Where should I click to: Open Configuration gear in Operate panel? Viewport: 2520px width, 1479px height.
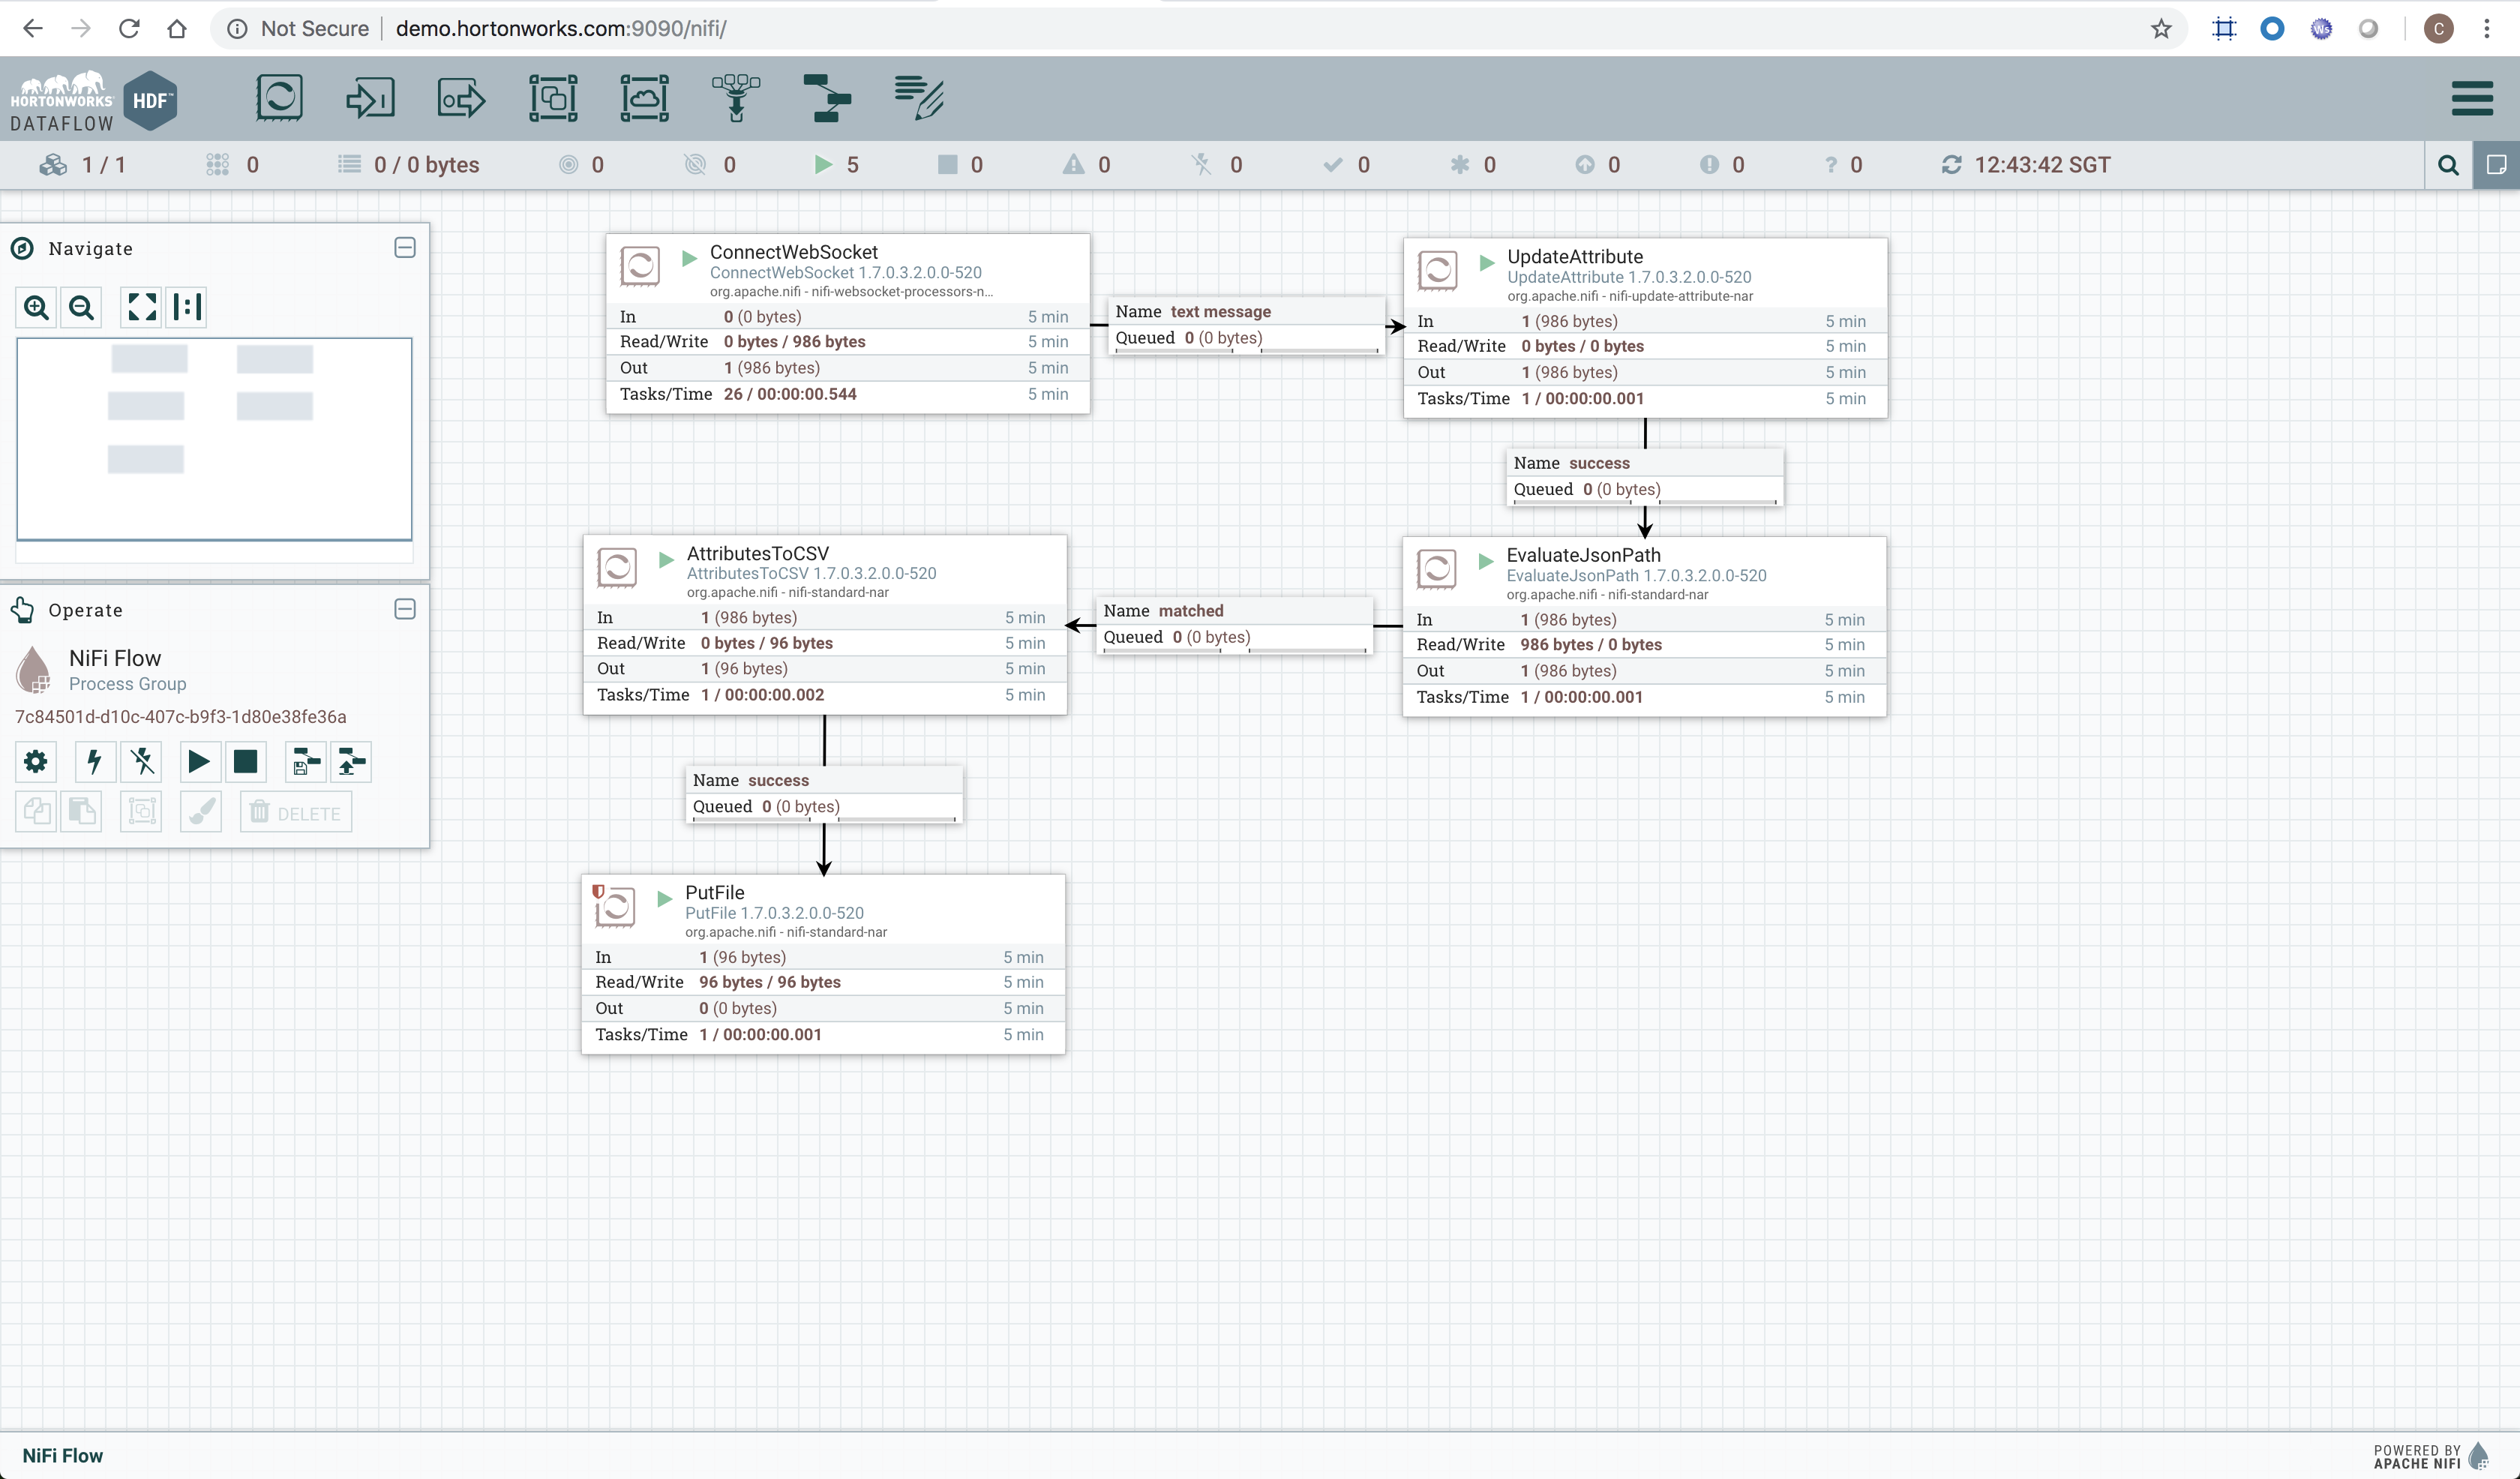pos(36,762)
